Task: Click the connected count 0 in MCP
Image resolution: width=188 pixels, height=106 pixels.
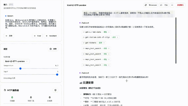Action: pyautogui.click(x=12, y=97)
